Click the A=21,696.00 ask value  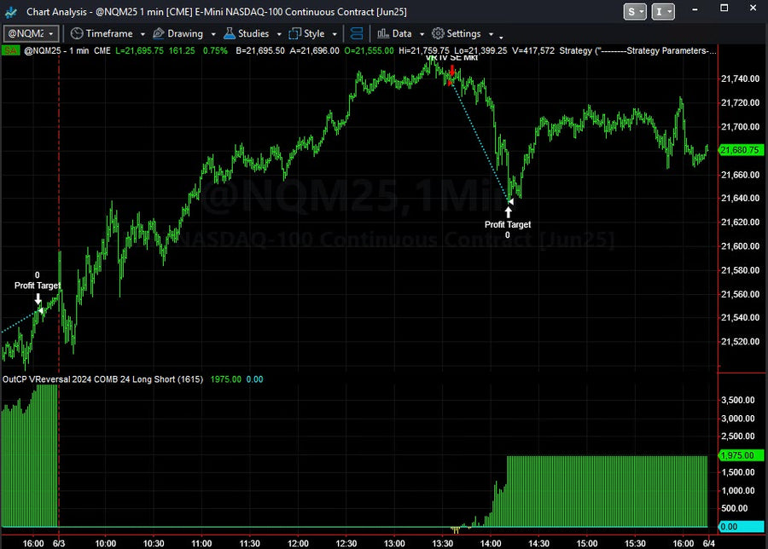pyautogui.click(x=314, y=50)
